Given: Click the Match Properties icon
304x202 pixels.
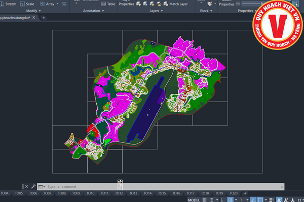Looking at the screenshot, I should click(x=226, y=4).
